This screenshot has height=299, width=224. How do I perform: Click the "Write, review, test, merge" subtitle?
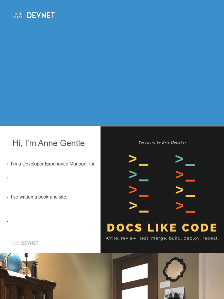tap(162, 238)
